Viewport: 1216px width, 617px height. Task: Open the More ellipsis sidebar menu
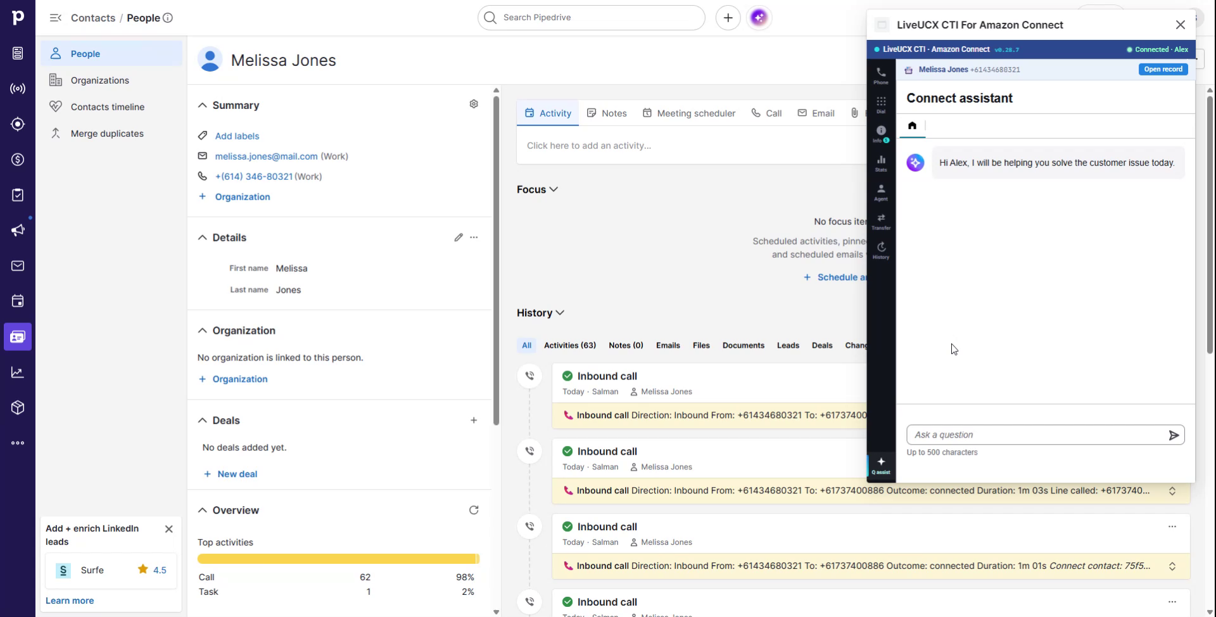click(x=18, y=443)
